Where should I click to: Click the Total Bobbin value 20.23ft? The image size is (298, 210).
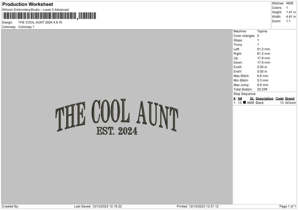click(262, 89)
